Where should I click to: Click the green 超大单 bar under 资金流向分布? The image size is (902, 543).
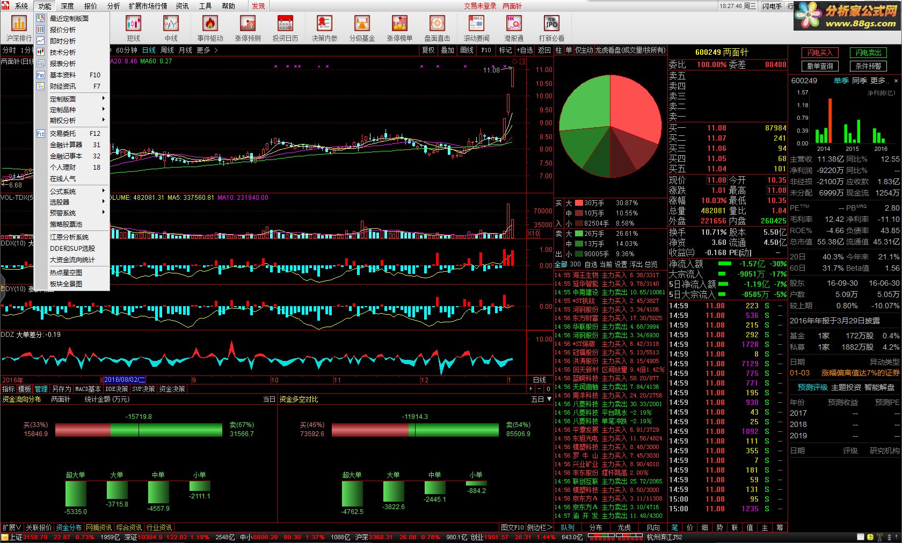click(76, 494)
